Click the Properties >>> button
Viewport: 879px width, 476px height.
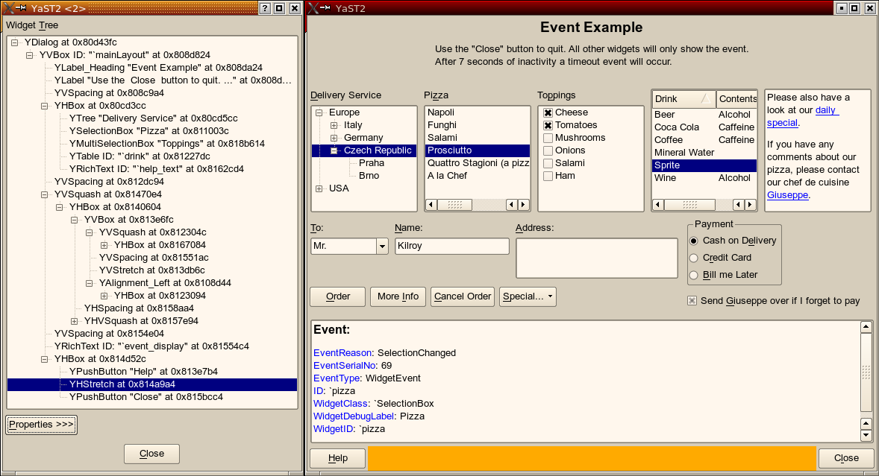(42, 425)
